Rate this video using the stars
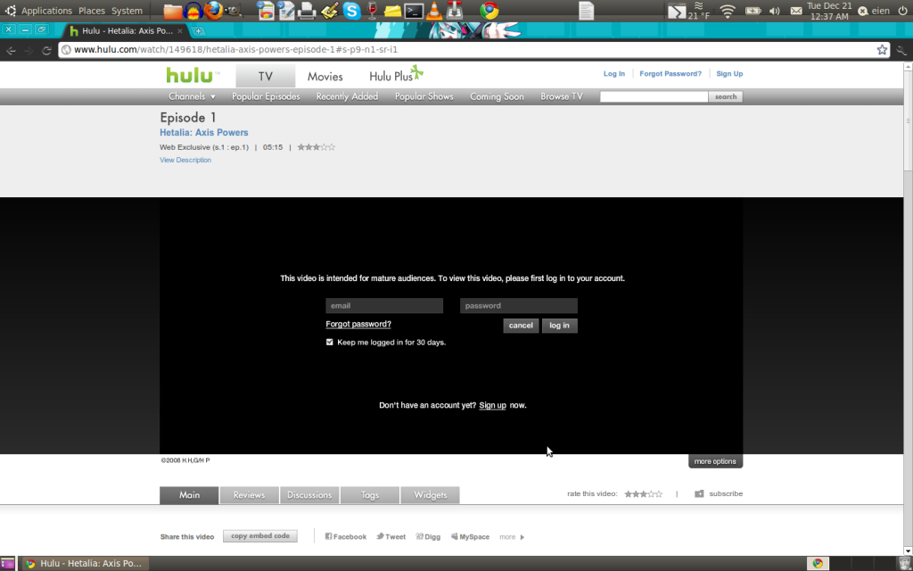The image size is (913, 571). tap(643, 493)
